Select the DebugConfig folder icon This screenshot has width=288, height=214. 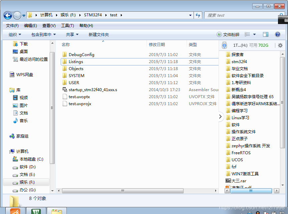[x=64, y=54]
